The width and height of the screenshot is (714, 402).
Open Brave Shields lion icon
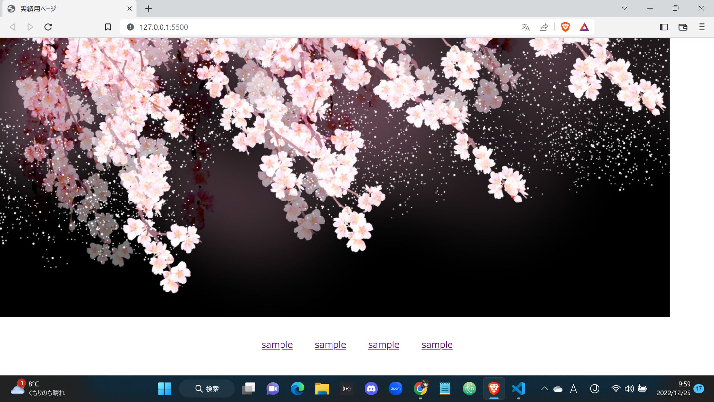pos(565,27)
